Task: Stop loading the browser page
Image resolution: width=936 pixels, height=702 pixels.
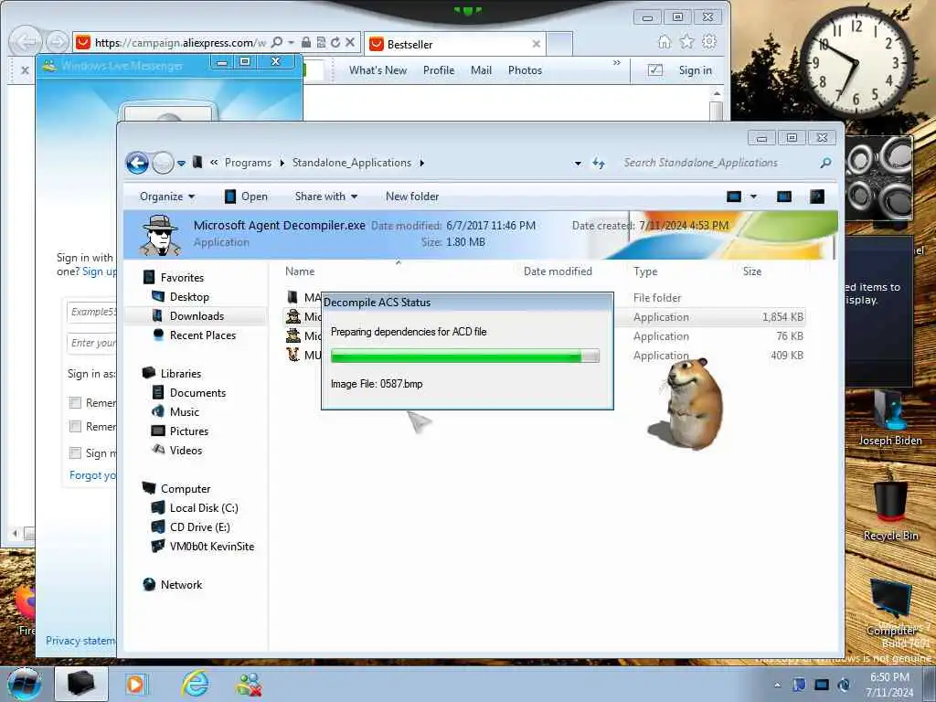Action: click(350, 42)
